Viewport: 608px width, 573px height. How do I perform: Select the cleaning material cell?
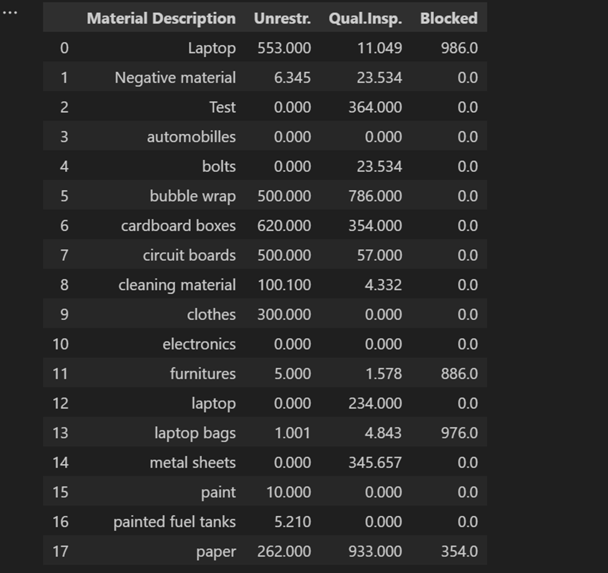[177, 285]
